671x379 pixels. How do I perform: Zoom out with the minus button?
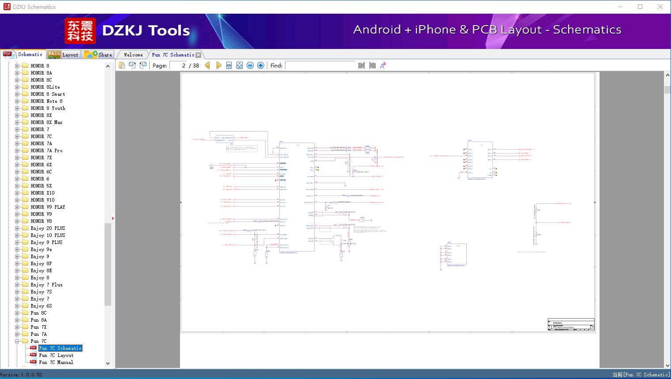click(250, 65)
